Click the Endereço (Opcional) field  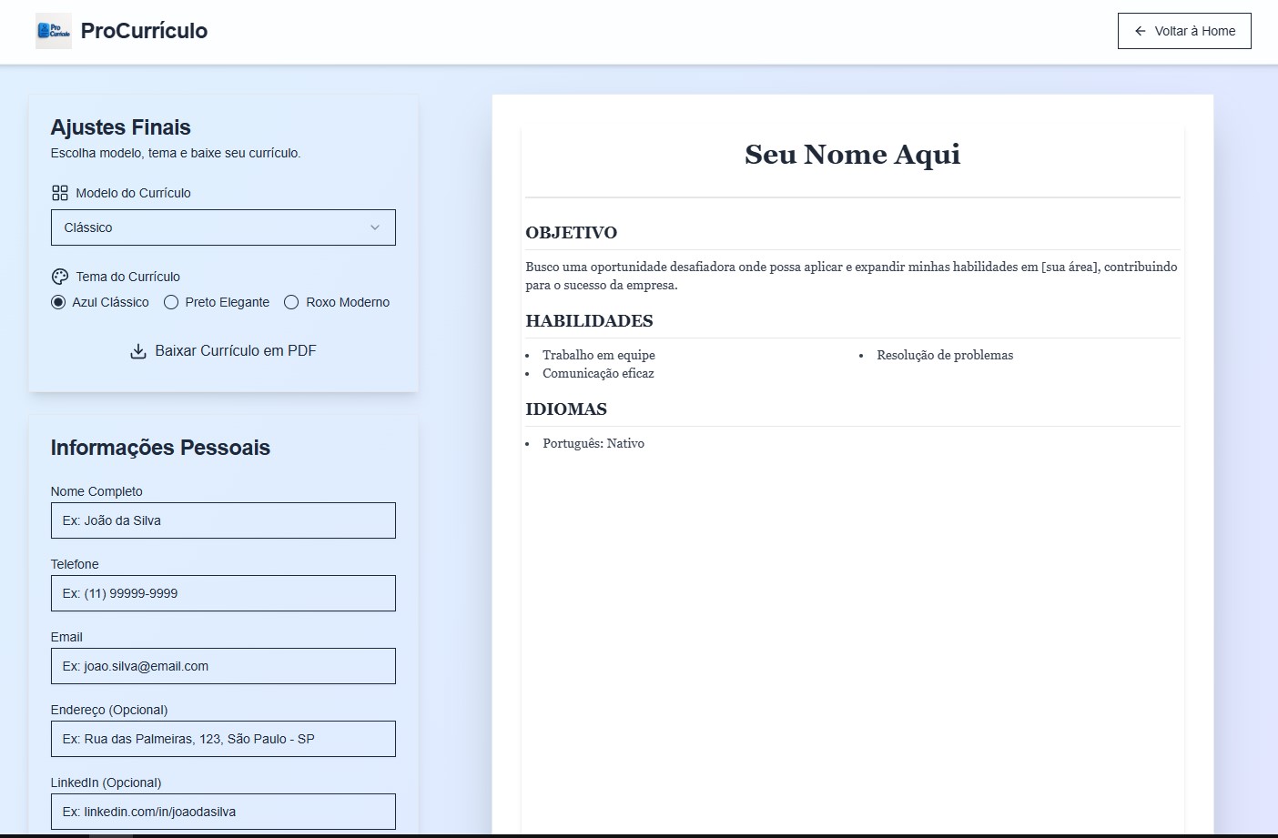(222, 739)
